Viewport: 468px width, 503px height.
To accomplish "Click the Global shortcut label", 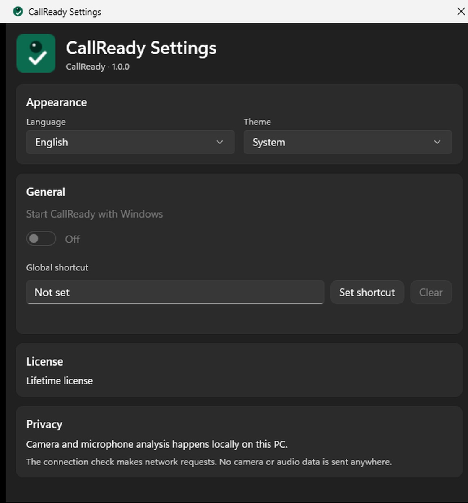I will click(57, 267).
